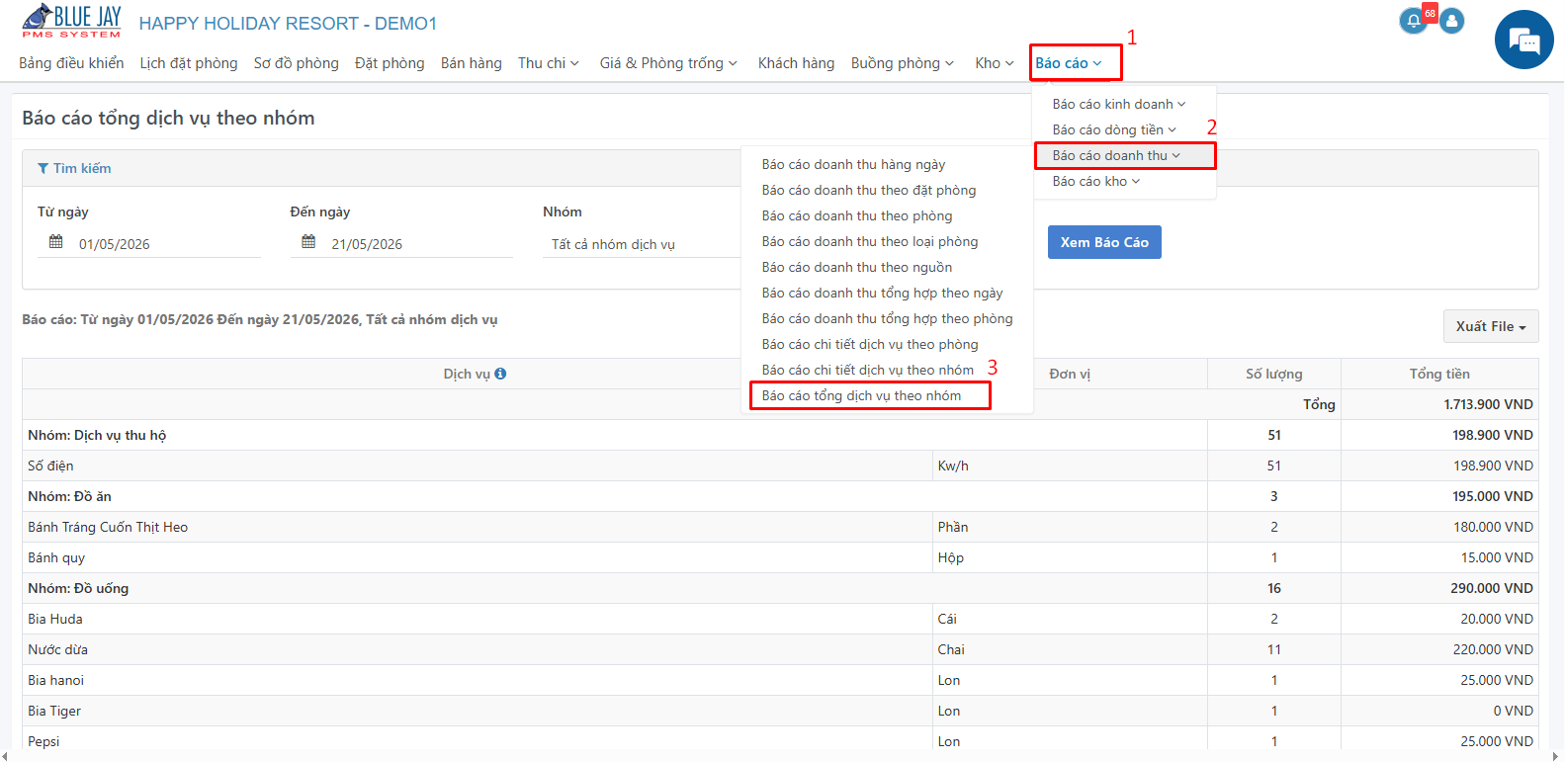Select Báo cáo chi tiết dịch vụ theo nhóm
Viewport: 1565px width, 762px height.
point(868,370)
